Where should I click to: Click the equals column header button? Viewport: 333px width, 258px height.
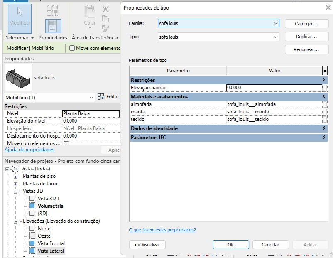click(325, 71)
